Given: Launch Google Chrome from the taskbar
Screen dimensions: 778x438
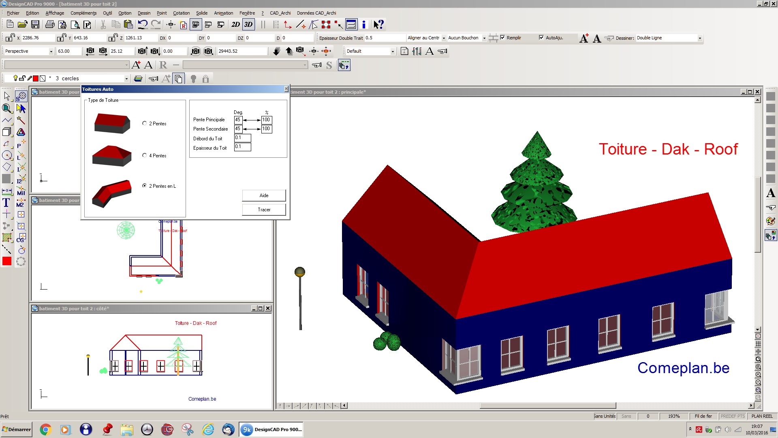Looking at the screenshot, I should coord(45,429).
